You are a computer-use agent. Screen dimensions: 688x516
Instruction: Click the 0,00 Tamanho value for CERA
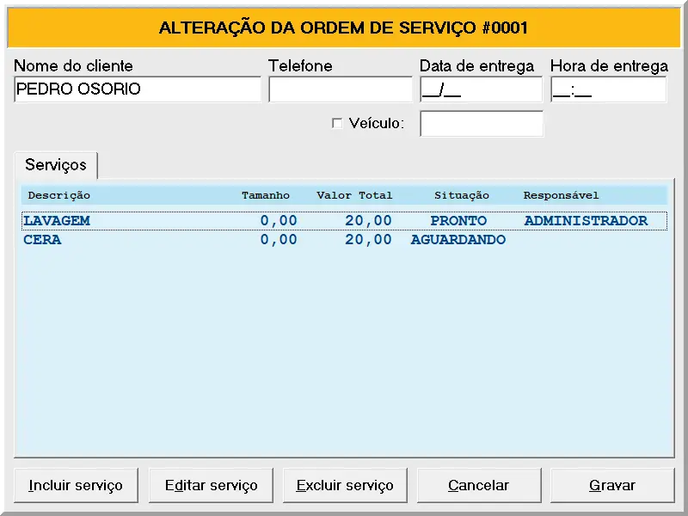(x=279, y=240)
